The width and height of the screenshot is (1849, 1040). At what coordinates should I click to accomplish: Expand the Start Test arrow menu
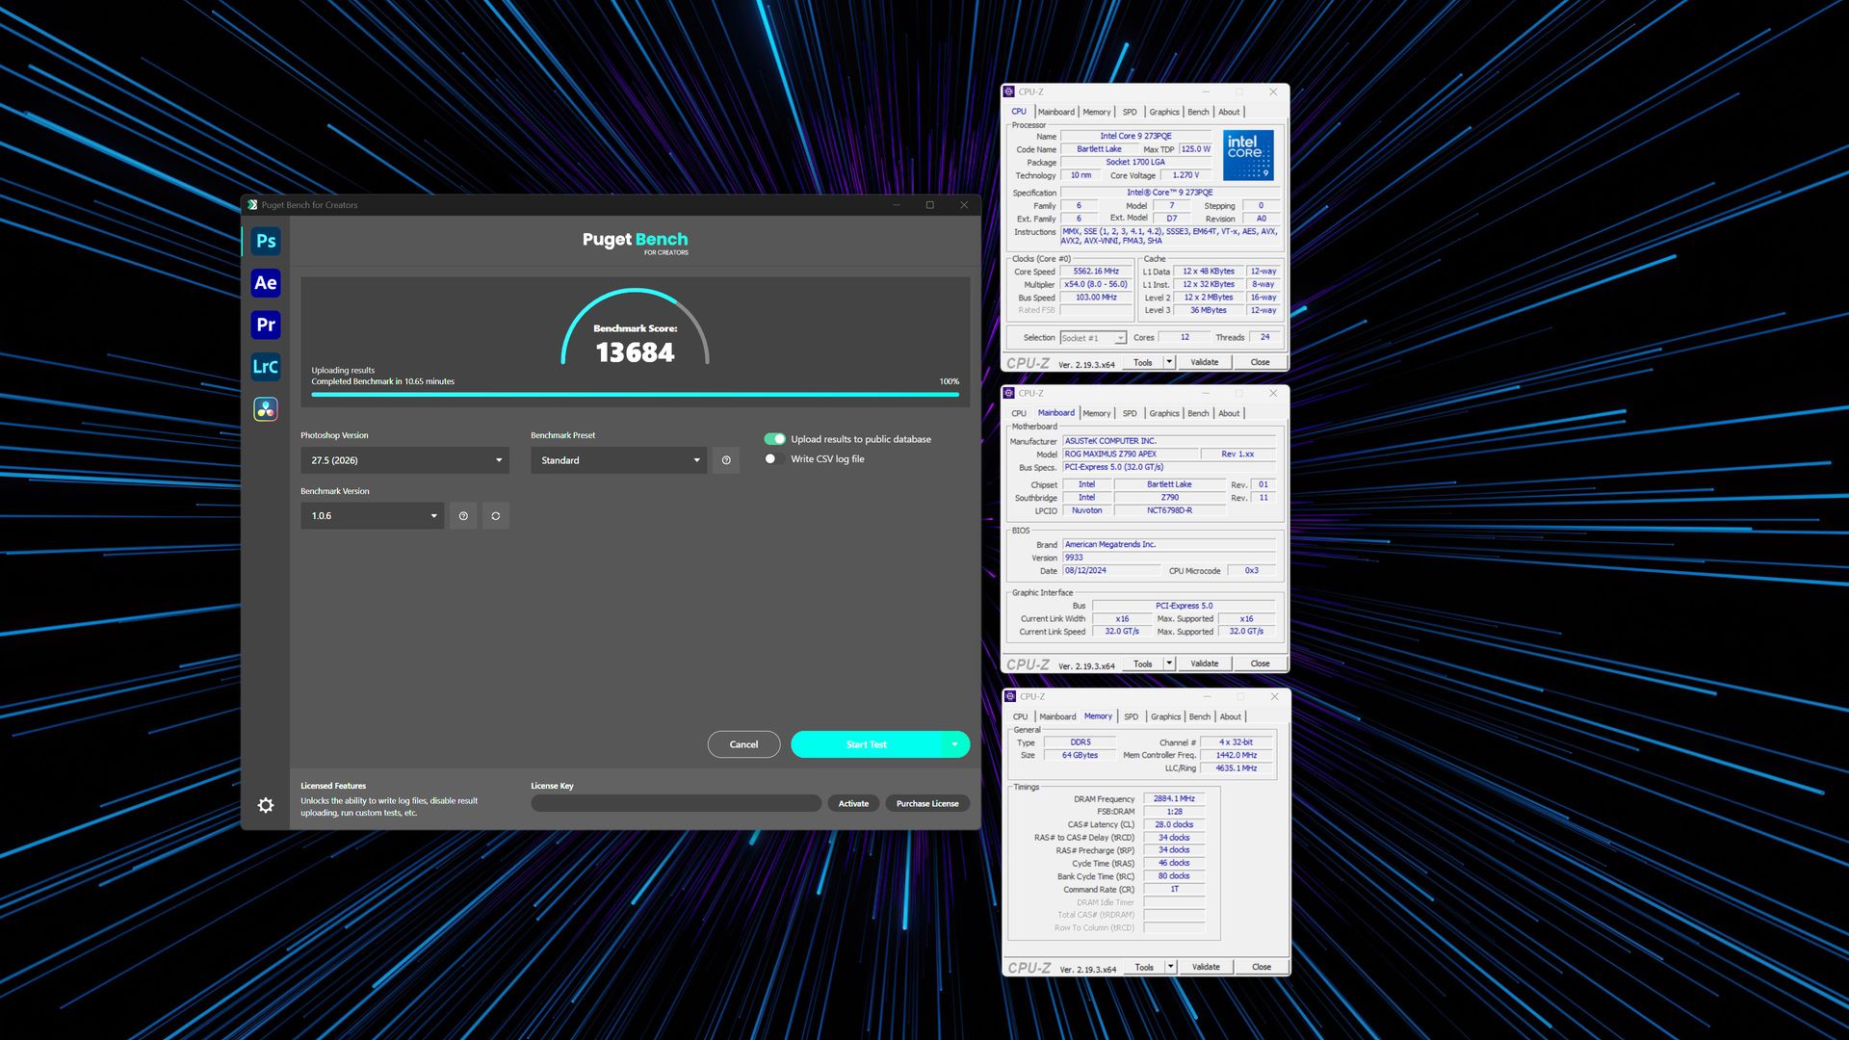[x=954, y=744]
